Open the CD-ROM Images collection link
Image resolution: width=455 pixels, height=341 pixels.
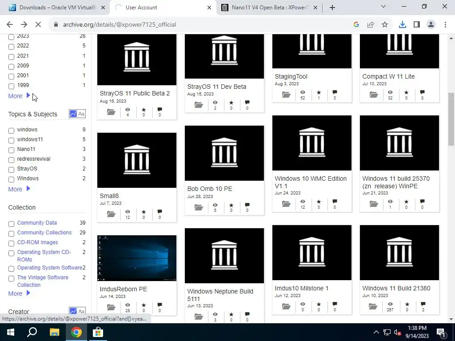coord(37,242)
